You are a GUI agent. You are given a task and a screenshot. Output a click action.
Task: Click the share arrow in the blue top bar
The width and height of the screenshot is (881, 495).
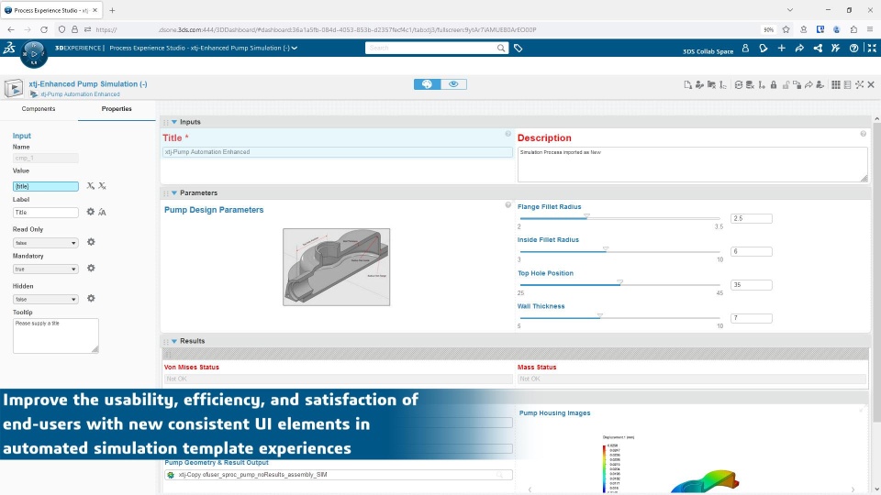pyautogui.click(x=799, y=49)
